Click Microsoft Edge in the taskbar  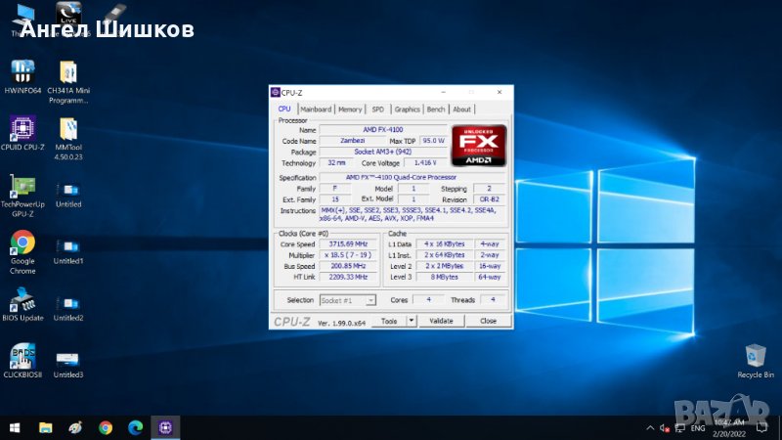click(135, 427)
